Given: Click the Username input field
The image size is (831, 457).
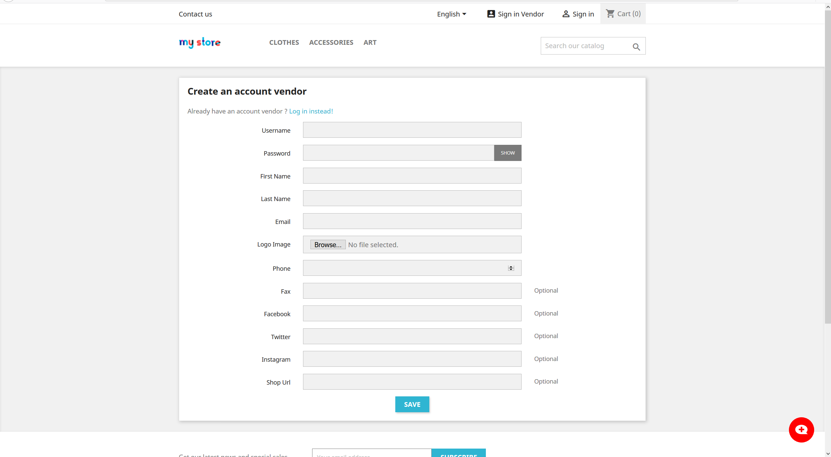Looking at the screenshot, I should coord(412,129).
